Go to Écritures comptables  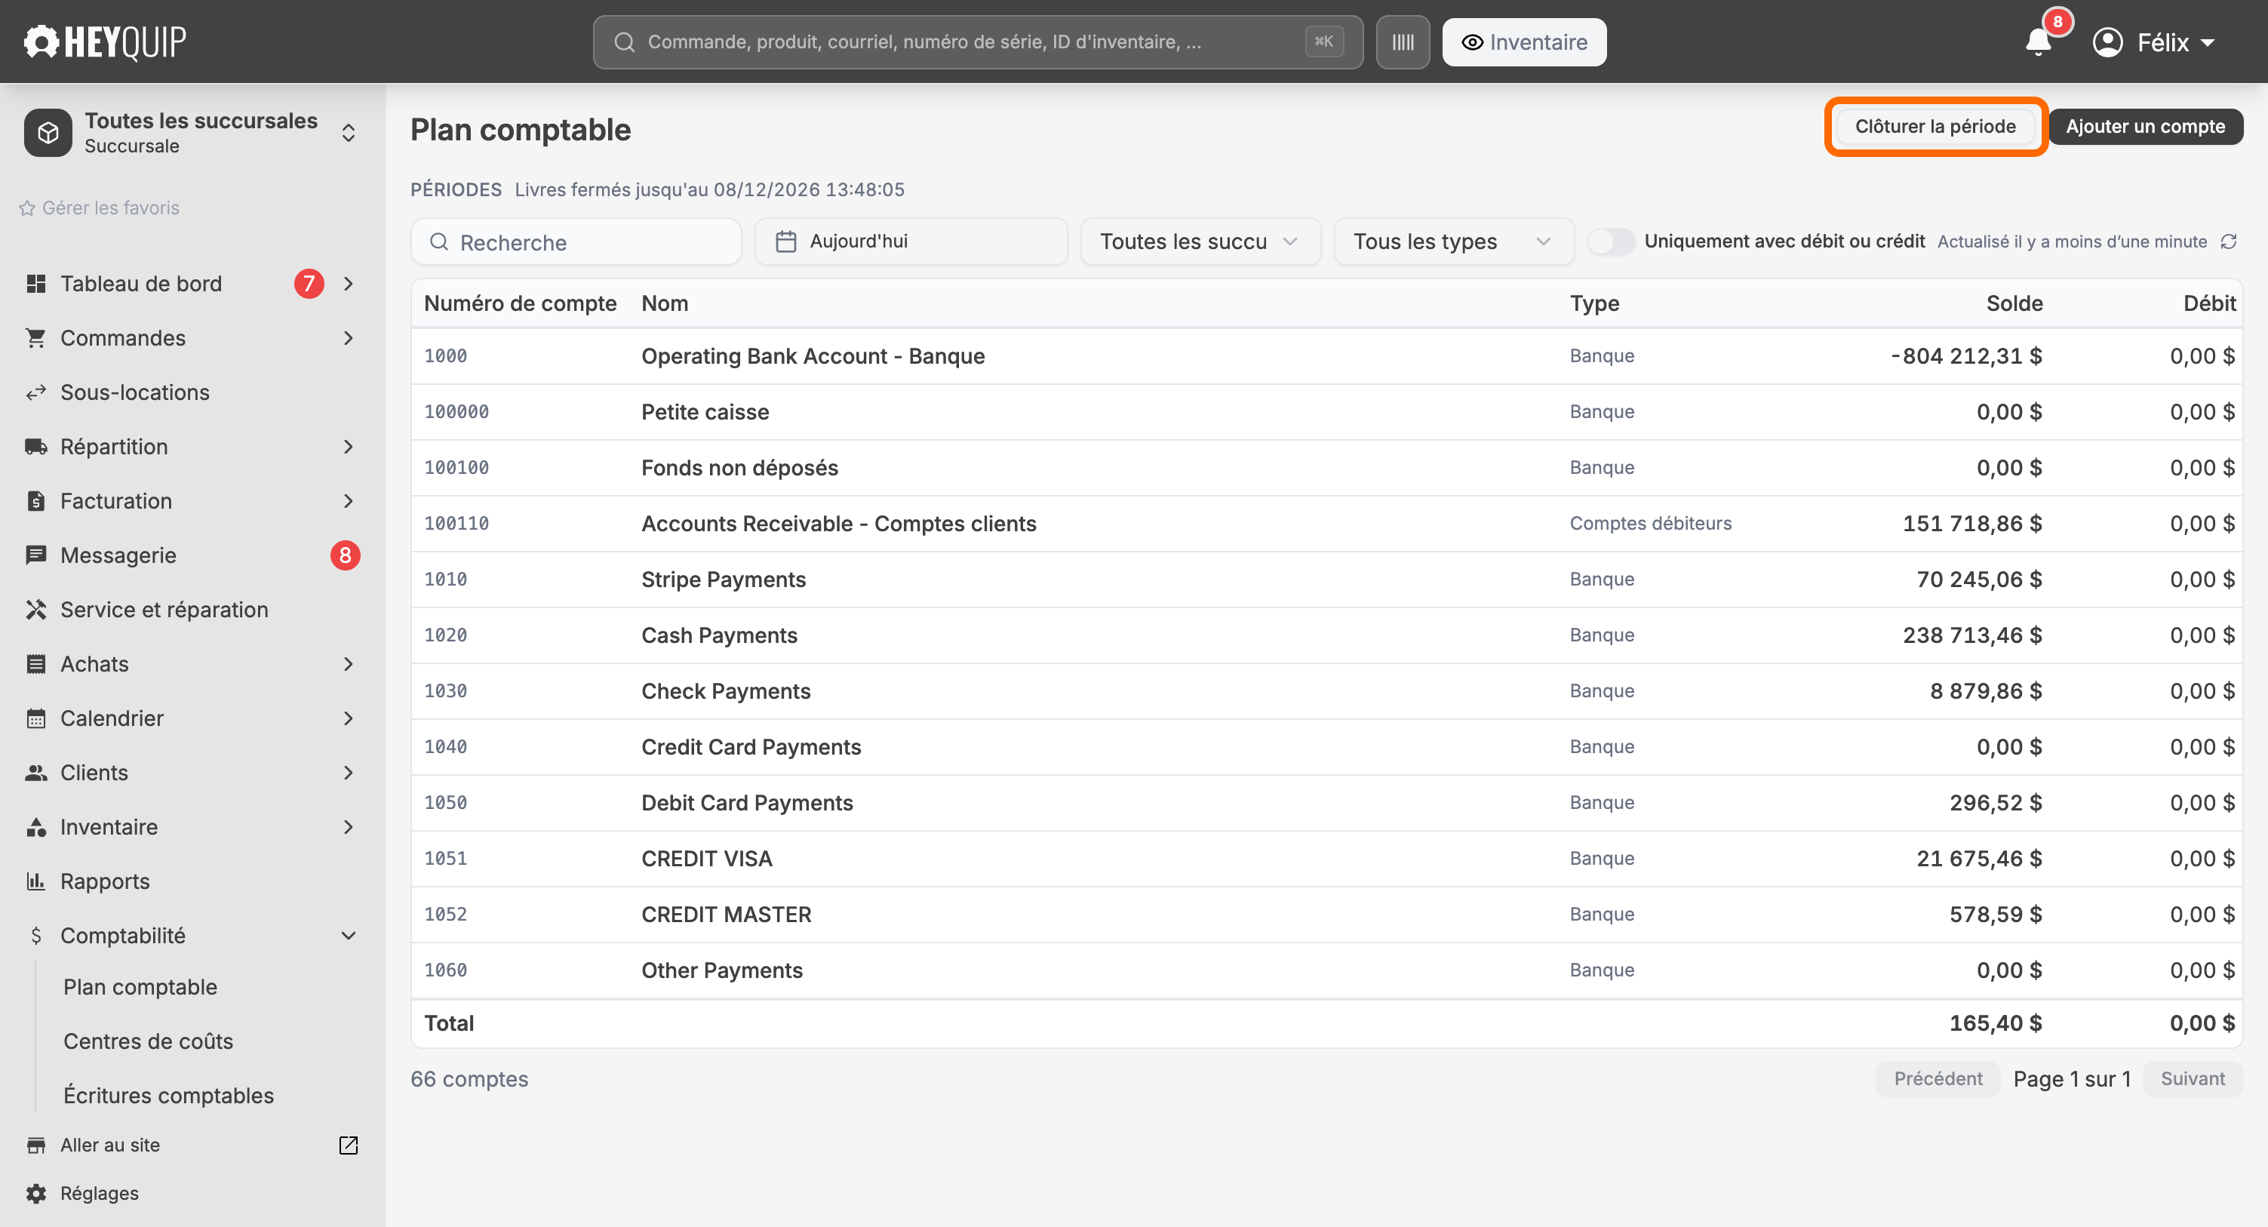[168, 1095]
